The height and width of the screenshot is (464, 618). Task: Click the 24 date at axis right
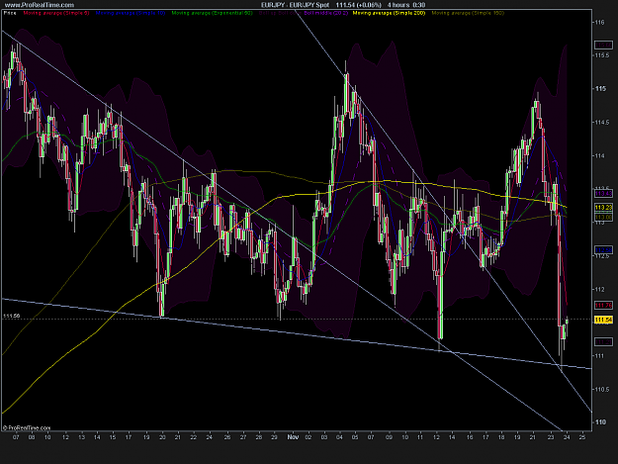click(567, 437)
